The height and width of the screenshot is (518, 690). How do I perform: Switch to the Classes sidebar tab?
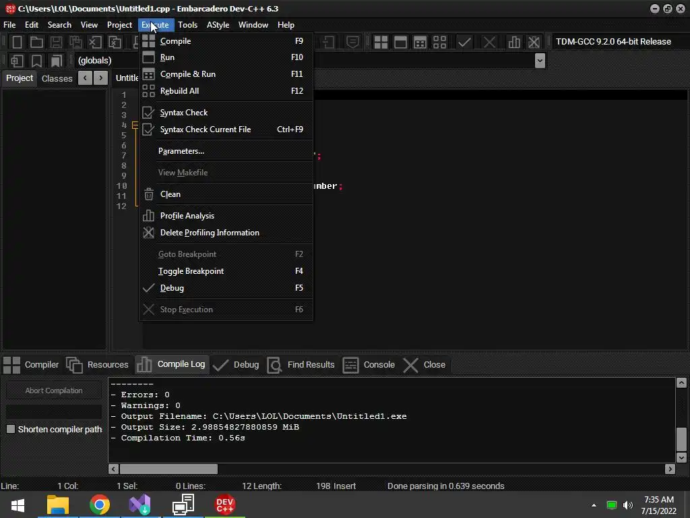tap(57, 78)
